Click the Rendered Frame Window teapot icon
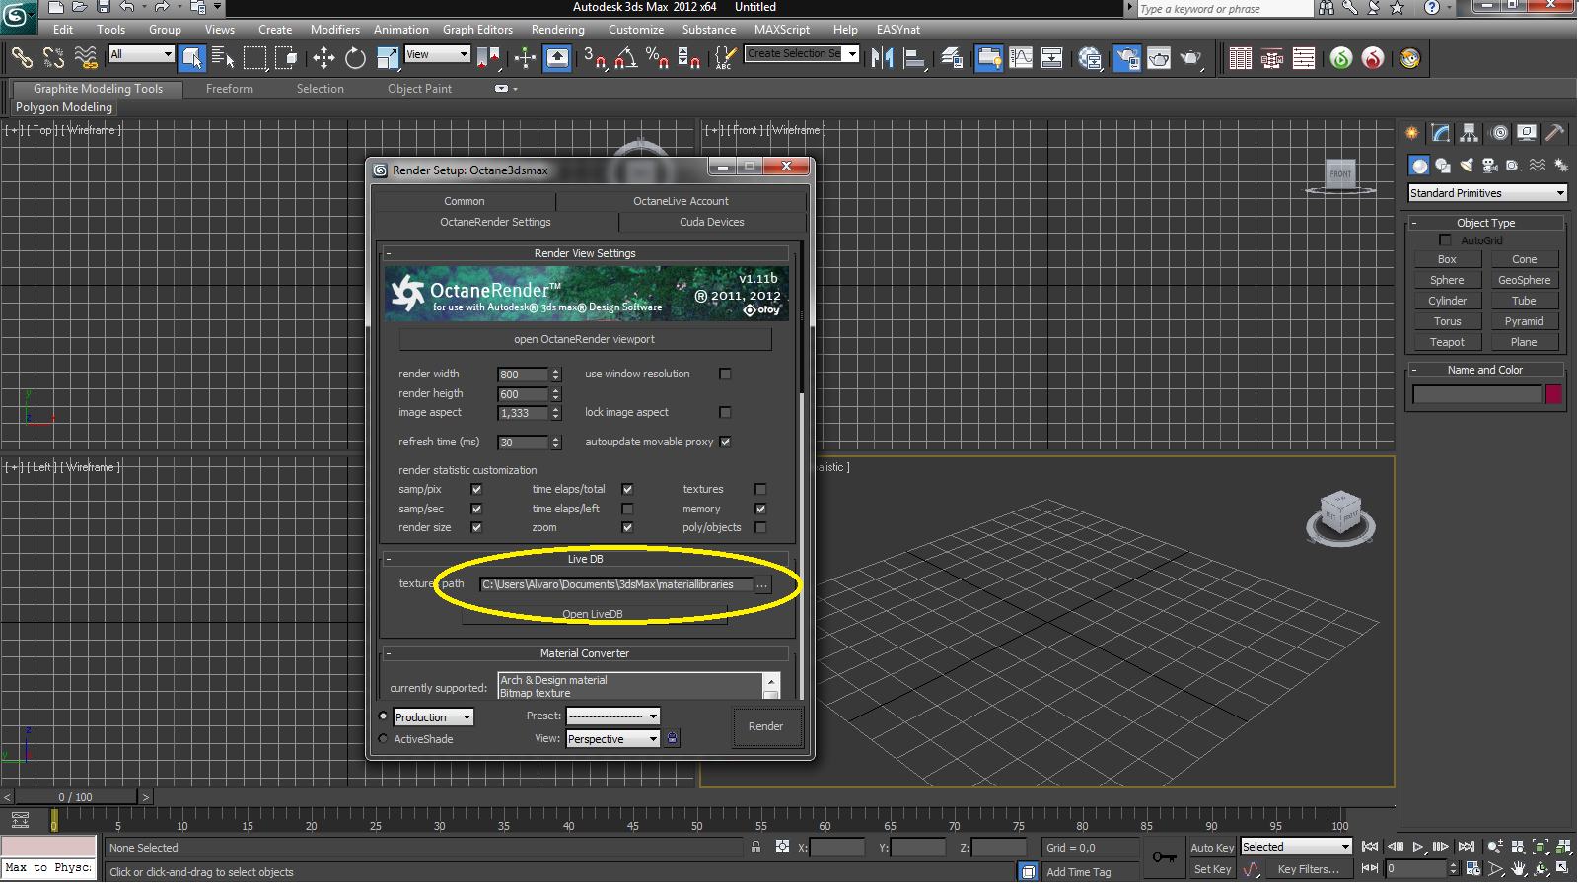1579x886 pixels. [1159, 58]
